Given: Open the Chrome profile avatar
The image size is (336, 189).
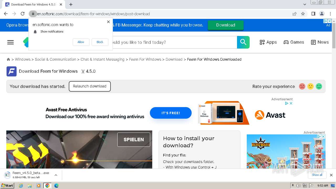Looking at the screenshot, I should click(x=322, y=14).
